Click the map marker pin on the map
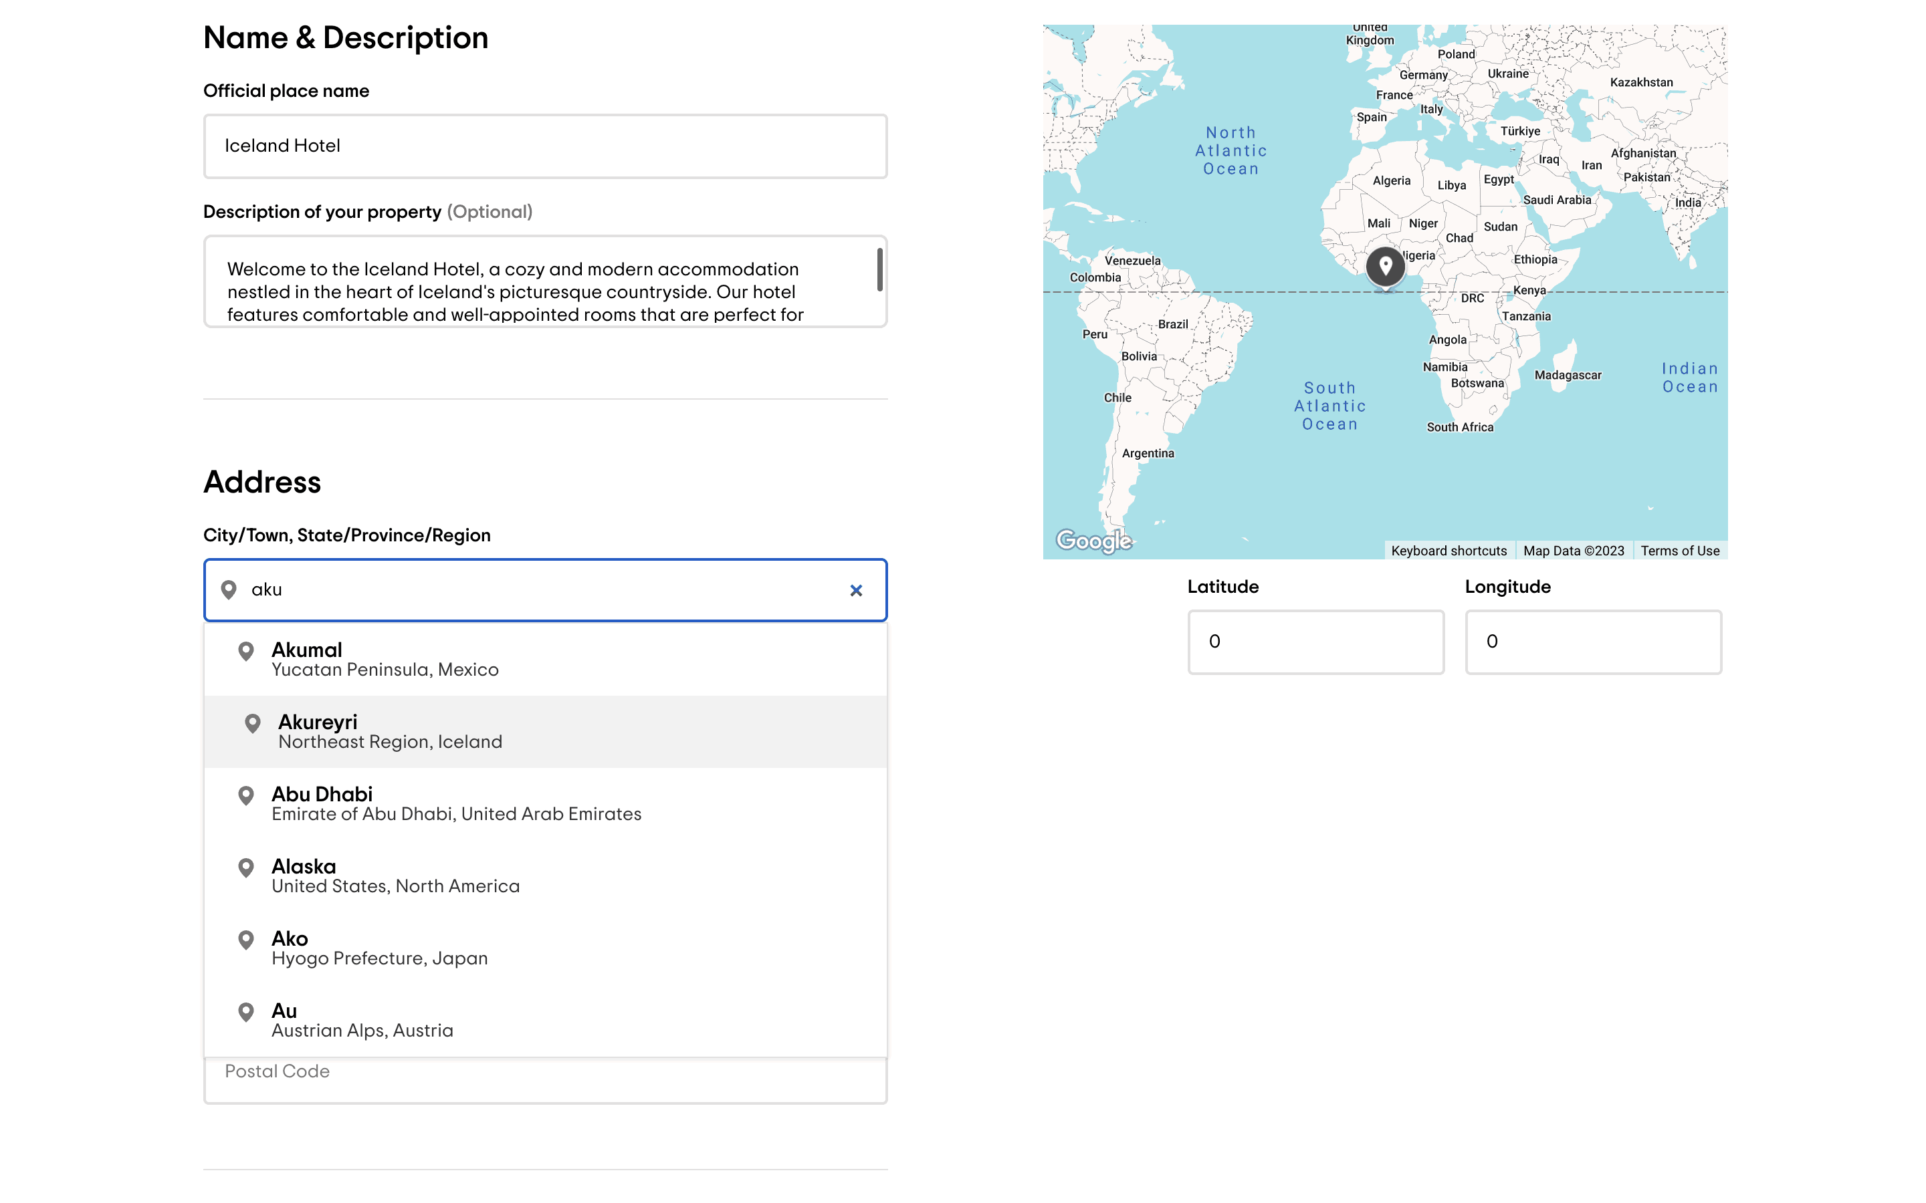The height and width of the screenshot is (1203, 1926). [1385, 267]
